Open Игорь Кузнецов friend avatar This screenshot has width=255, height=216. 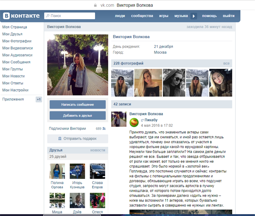77,171
